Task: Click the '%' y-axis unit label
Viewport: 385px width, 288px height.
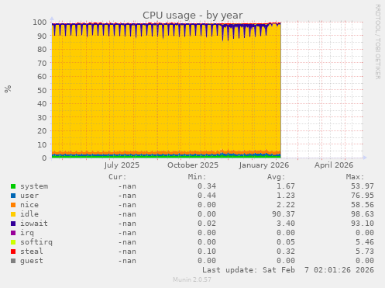Action: click(x=8, y=88)
